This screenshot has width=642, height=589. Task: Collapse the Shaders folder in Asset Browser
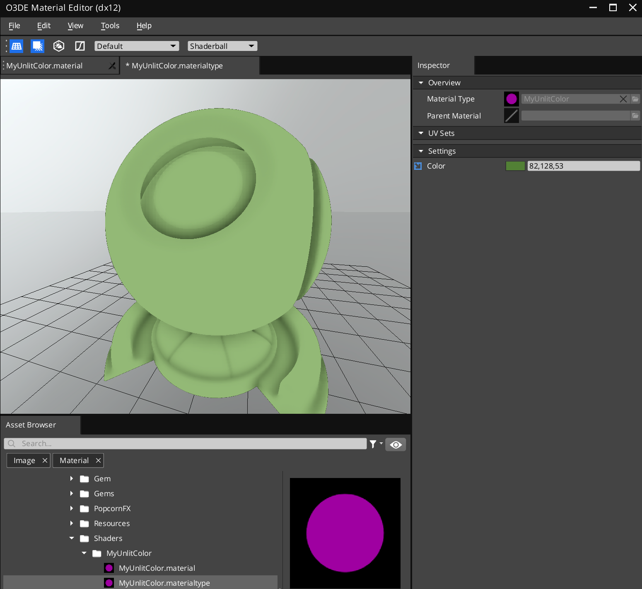pyautogui.click(x=71, y=538)
